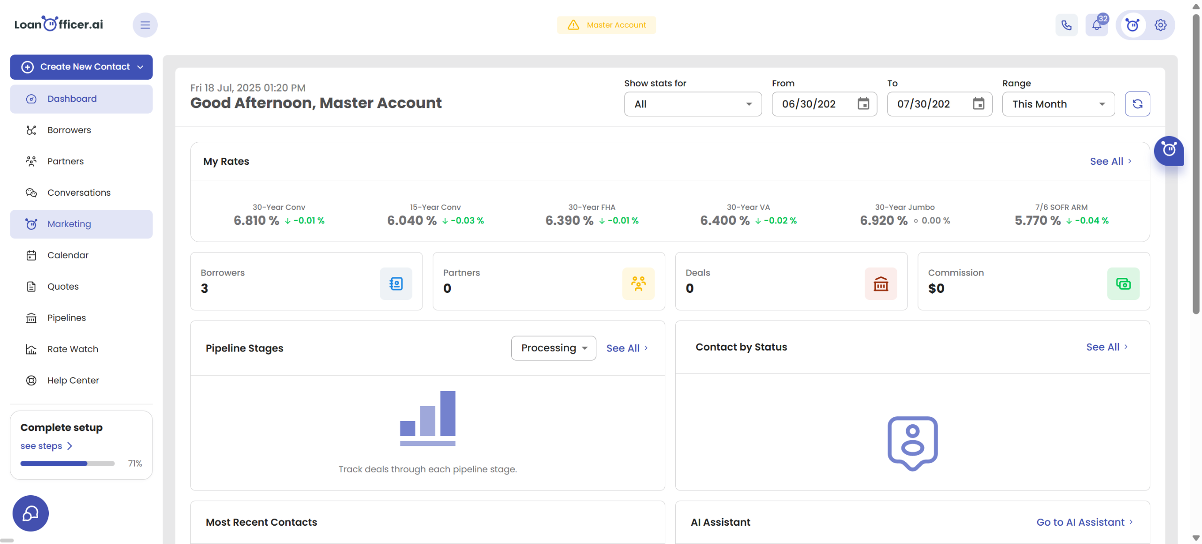Follow the Go to AI Assistant link

click(x=1084, y=522)
